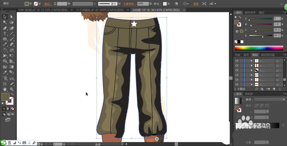Open the 样式 graphic style dropdown
This screenshot has width=287, height=146.
[x=168, y=4]
